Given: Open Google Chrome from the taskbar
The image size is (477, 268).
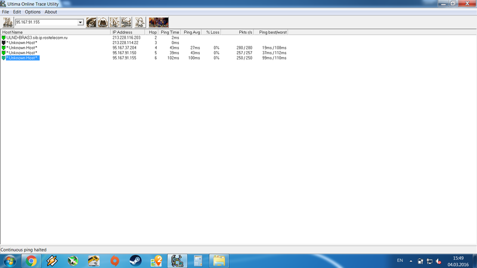Looking at the screenshot, I should 31,261.
